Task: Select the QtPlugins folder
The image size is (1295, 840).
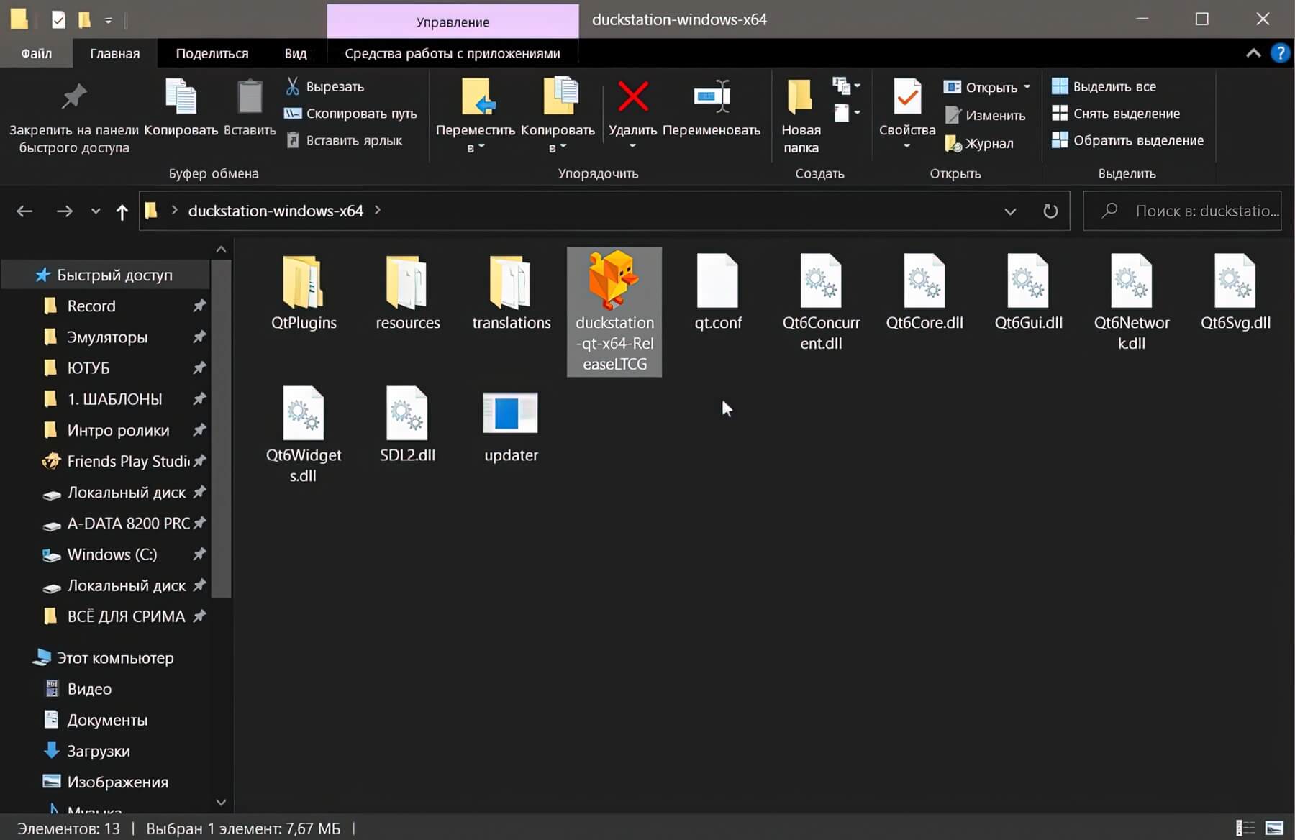Action: point(304,293)
